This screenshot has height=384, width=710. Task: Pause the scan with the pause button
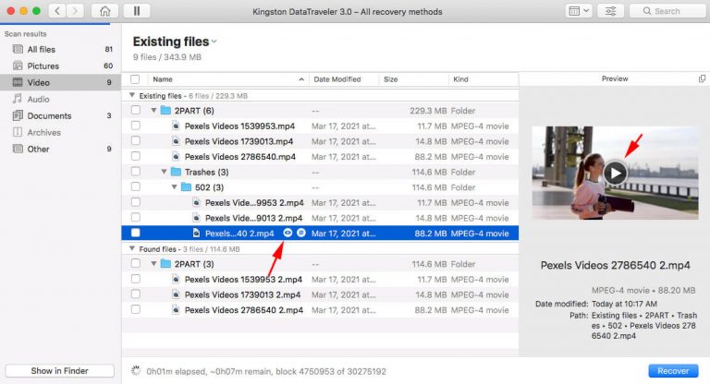coord(137,11)
